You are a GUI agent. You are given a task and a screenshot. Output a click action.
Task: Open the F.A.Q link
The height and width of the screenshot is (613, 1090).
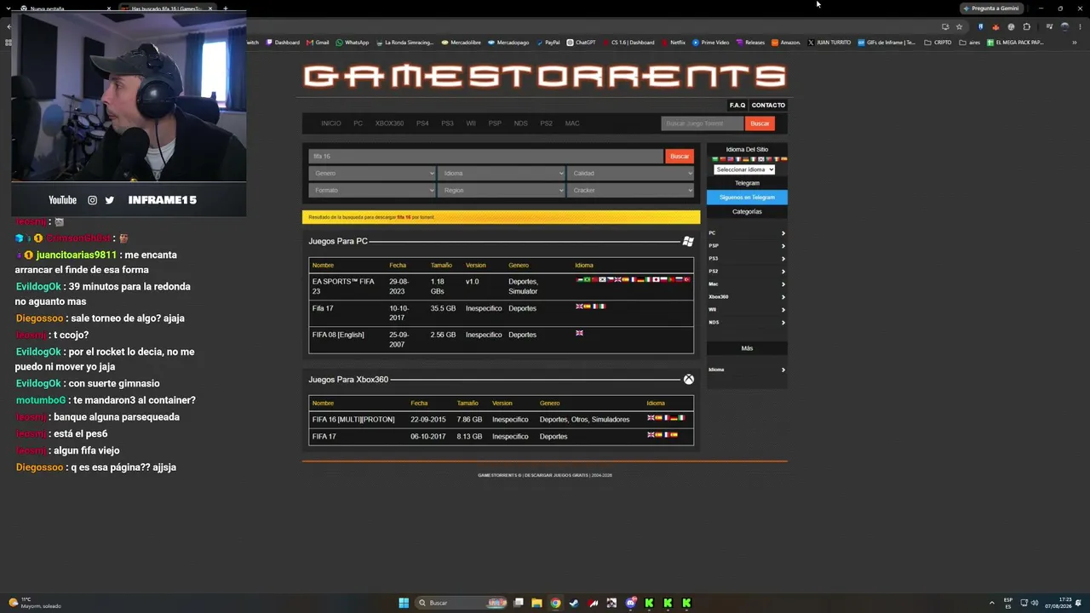(x=737, y=106)
